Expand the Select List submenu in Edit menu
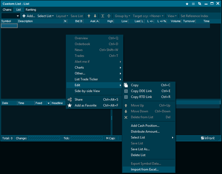 [149, 137]
